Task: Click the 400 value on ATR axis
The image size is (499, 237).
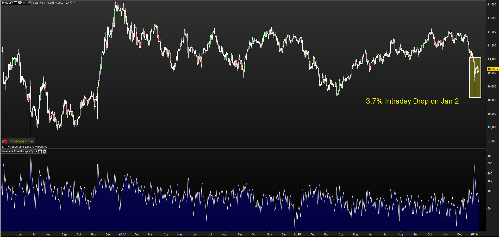Action: pos(490,156)
